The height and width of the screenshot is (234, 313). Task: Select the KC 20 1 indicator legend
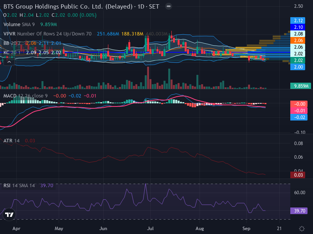coord(12,53)
